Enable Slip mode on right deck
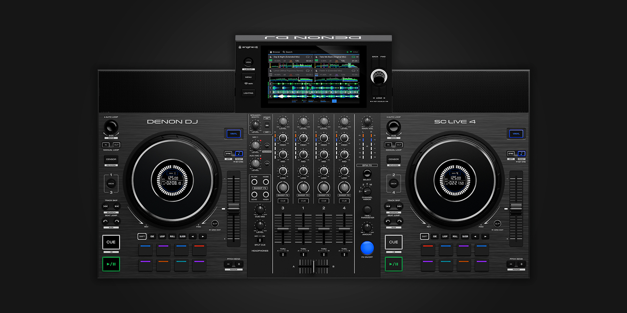 tap(497, 224)
